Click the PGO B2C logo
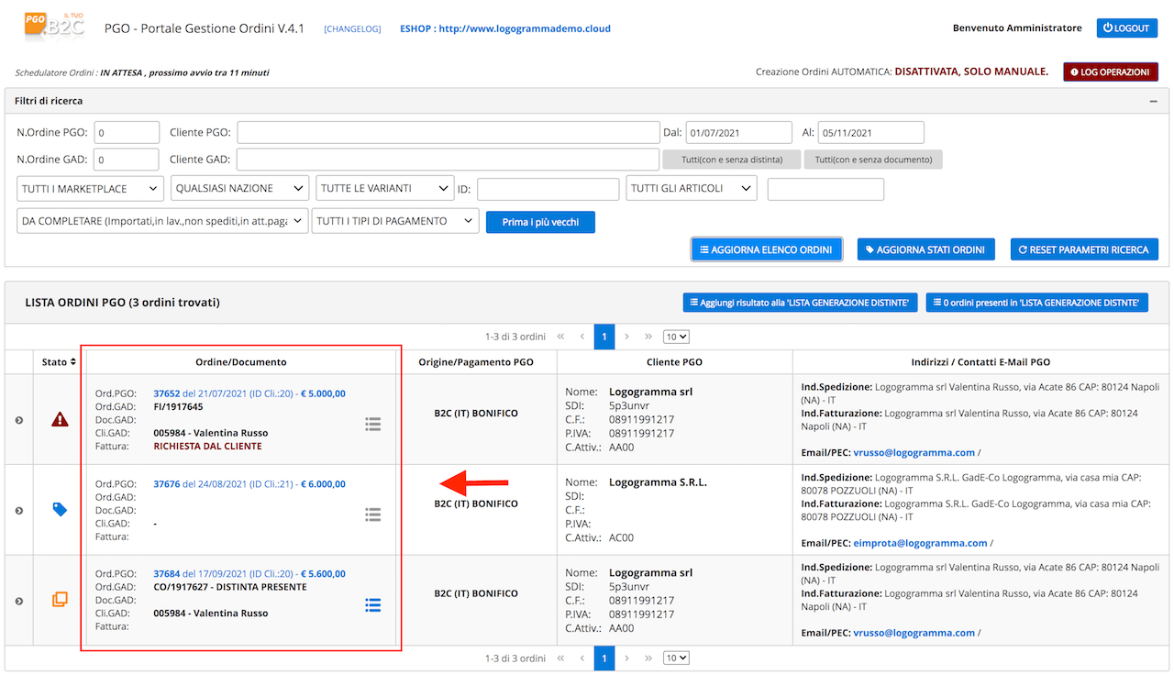Screen dimensions: 1174x675 tap(54, 25)
